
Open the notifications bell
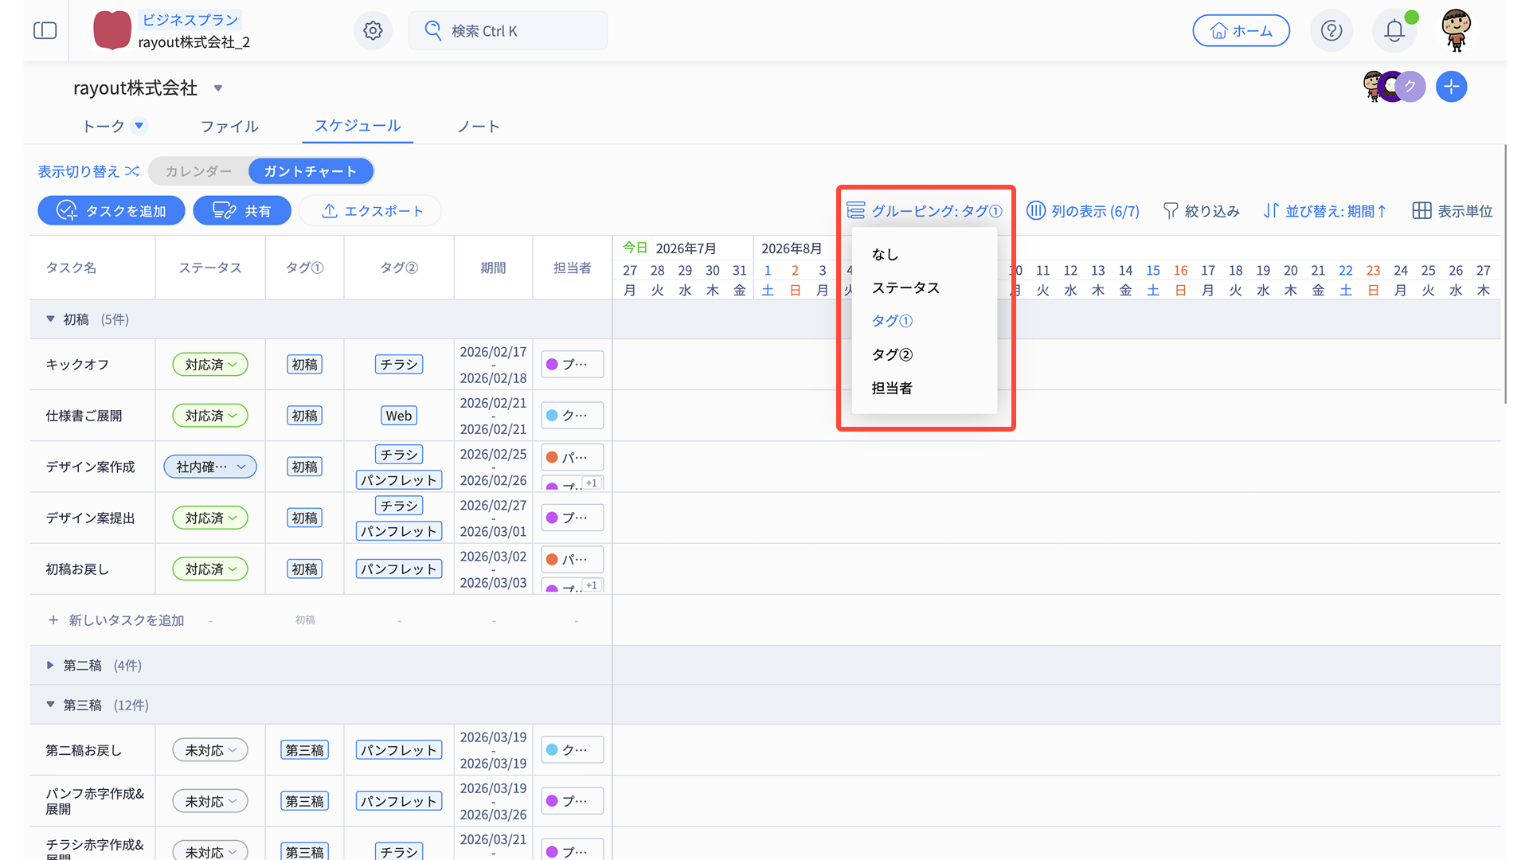pyautogui.click(x=1394, y=31)
